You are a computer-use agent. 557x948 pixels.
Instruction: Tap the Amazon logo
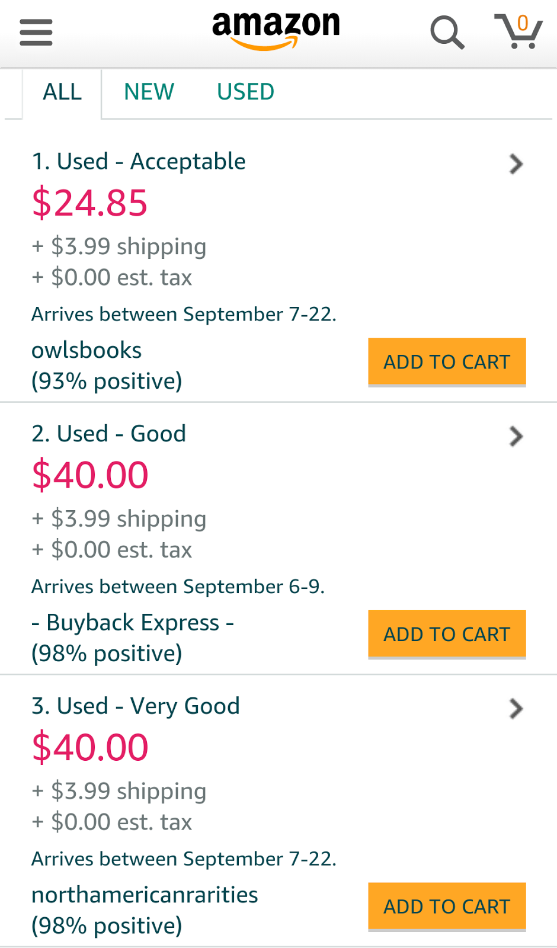coord(276,30)
